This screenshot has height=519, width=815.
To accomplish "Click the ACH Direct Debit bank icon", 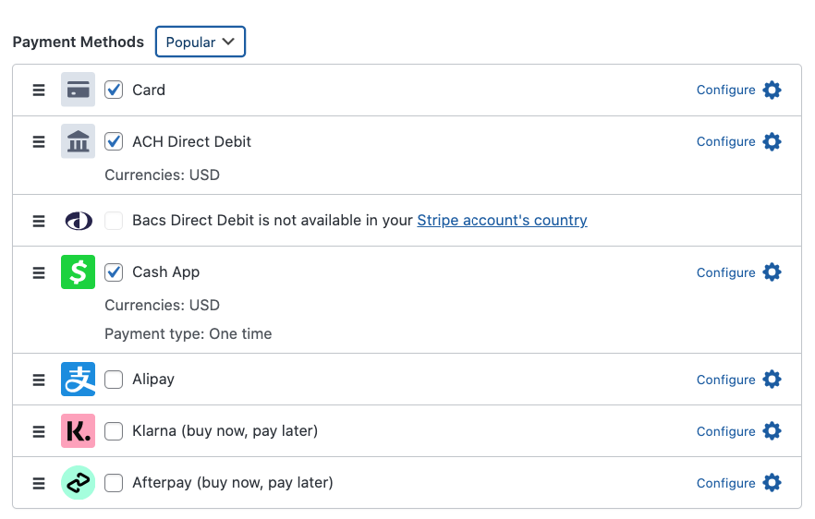I will [79, 141].
